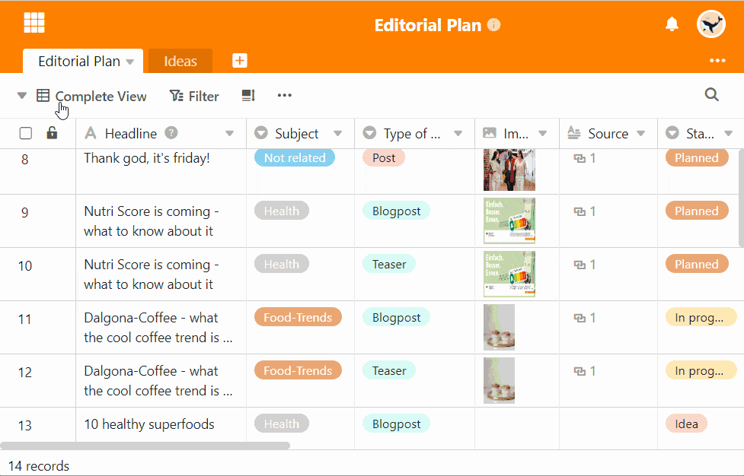Open the Filter button
Image resolution: width=744 pixels, height=476 pixels.
point(194,96)
